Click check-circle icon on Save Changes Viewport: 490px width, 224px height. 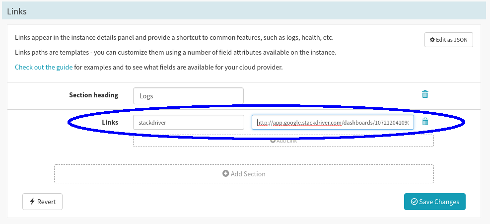(x=414, y=202)
